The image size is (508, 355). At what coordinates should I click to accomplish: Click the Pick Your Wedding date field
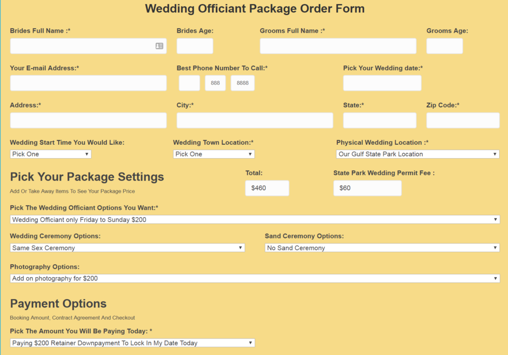(382, 83)
